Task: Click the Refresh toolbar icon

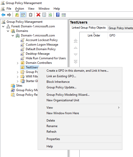Action: click(x=50, y=15)
